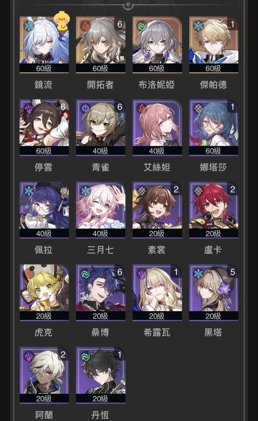Open the 佩拉 character portrait

[44, 210]
